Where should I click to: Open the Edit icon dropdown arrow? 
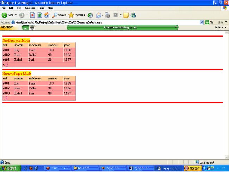point(120,15)
